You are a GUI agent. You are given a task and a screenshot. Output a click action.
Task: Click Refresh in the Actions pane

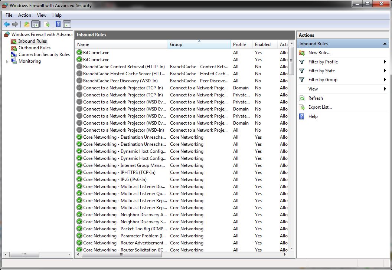pyautogui.click(x=316, y=98)
